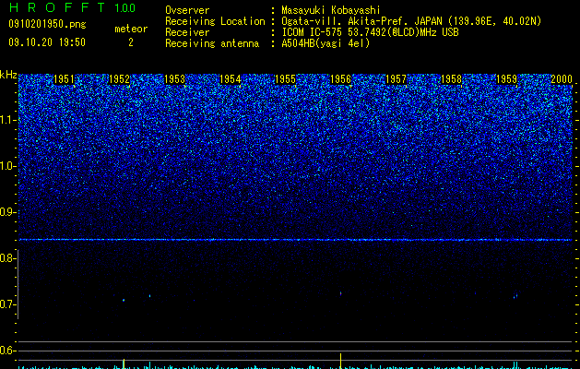The image size is (580, 369).
Task: Click the horizontal carrier line near 0.84 kHz
Action: coord(295,240)
